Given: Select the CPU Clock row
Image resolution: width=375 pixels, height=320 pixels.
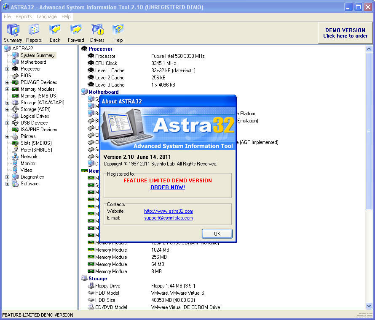Looking at the screenshot, I should [131, 63].
